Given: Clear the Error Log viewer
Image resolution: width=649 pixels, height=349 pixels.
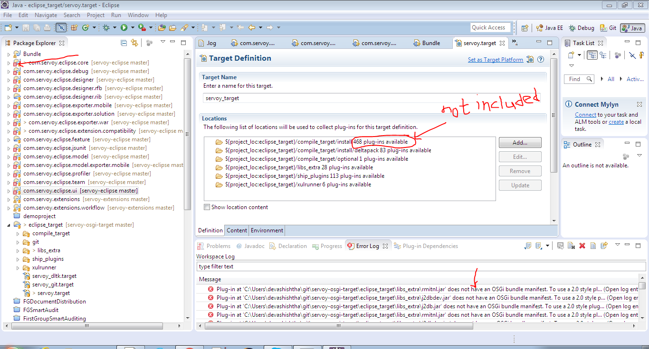Looking at the screenshot, I should (571, 245).
